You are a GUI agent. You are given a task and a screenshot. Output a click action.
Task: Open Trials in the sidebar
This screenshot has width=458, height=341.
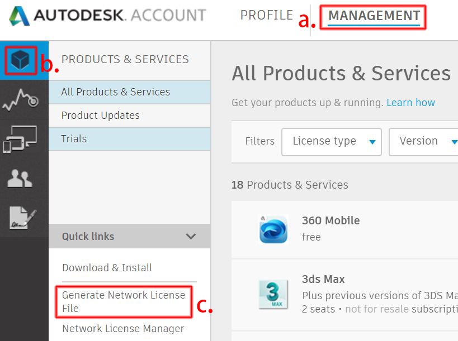click(74, 139)
